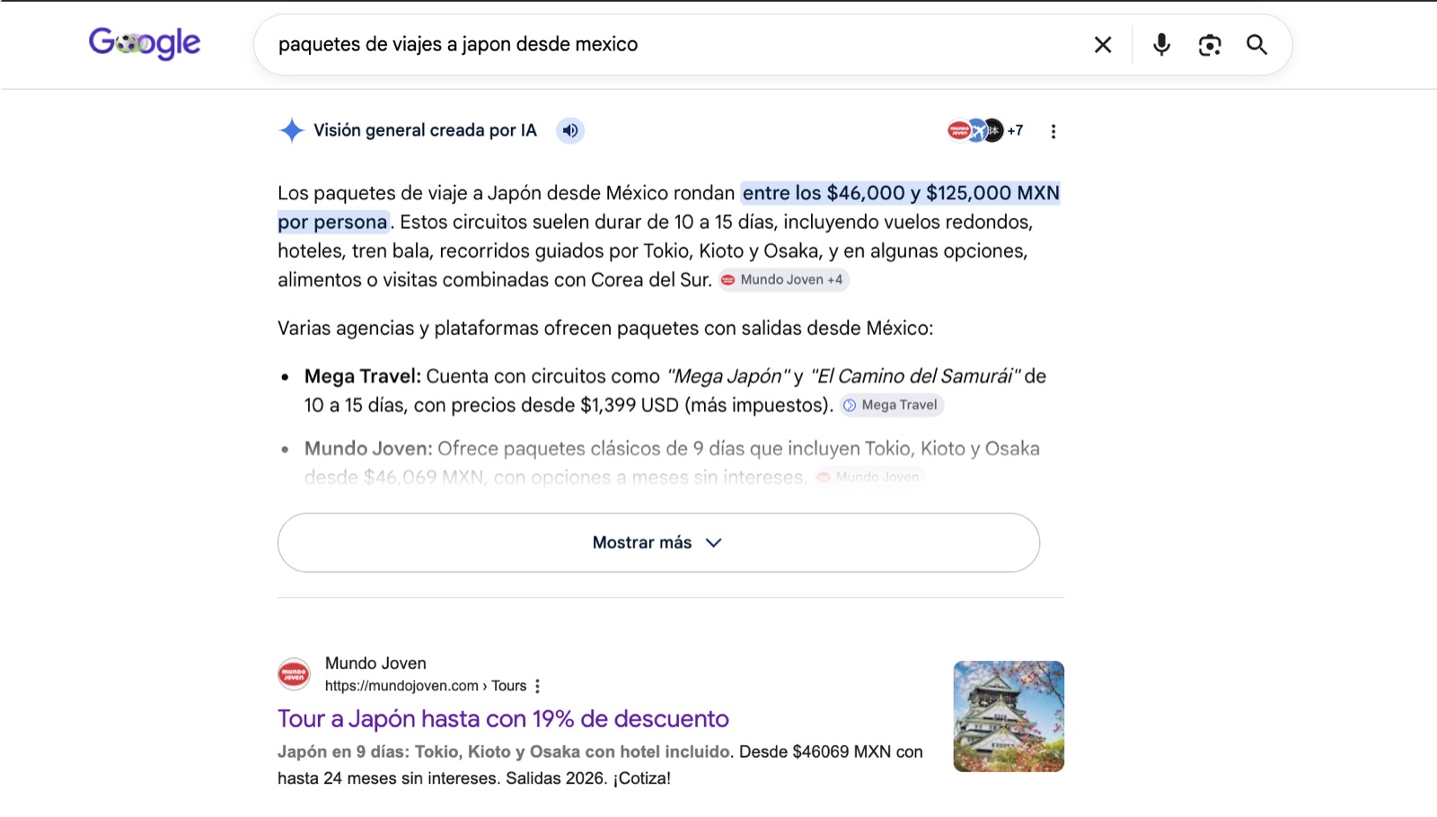Click the 'https://mundojoven.com › Tours' URL text
The height and width of the screenshot is (817, 1437).
(x=426, y=686)
